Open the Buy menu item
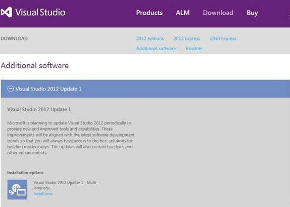 (x=252, y=13)
